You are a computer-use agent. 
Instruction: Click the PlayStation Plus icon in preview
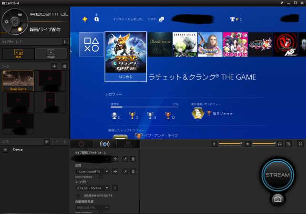(85, 19)
